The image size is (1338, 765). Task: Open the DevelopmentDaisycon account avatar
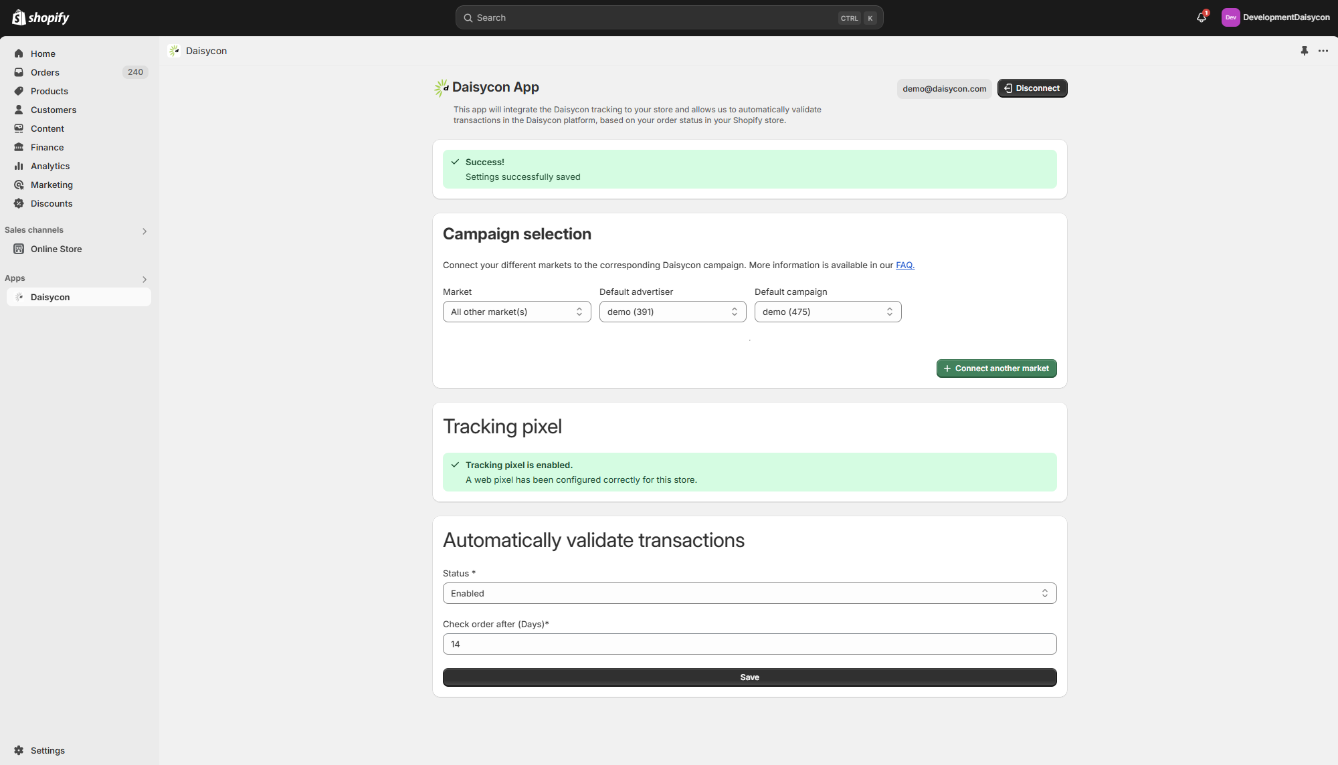1230,17
